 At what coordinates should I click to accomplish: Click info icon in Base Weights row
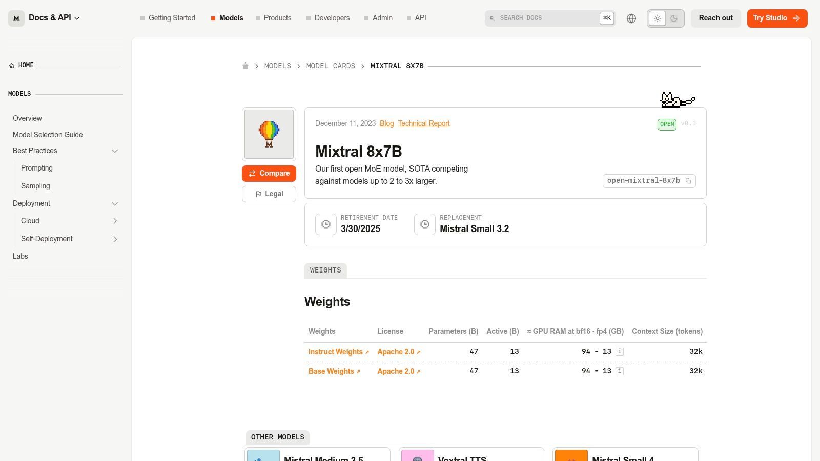[620, 371]
